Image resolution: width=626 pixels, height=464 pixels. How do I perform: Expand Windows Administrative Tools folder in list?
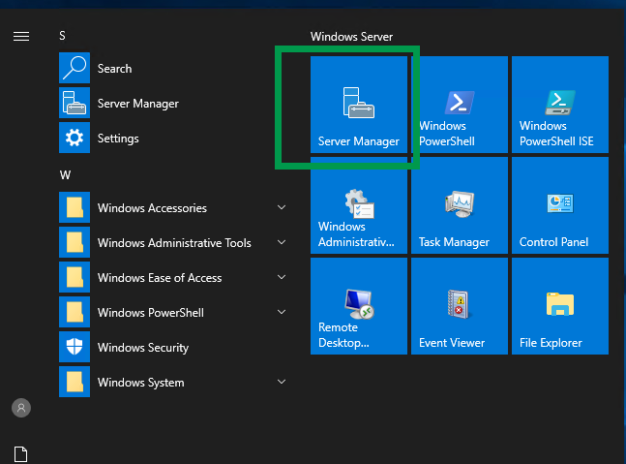tap(282, 243)
